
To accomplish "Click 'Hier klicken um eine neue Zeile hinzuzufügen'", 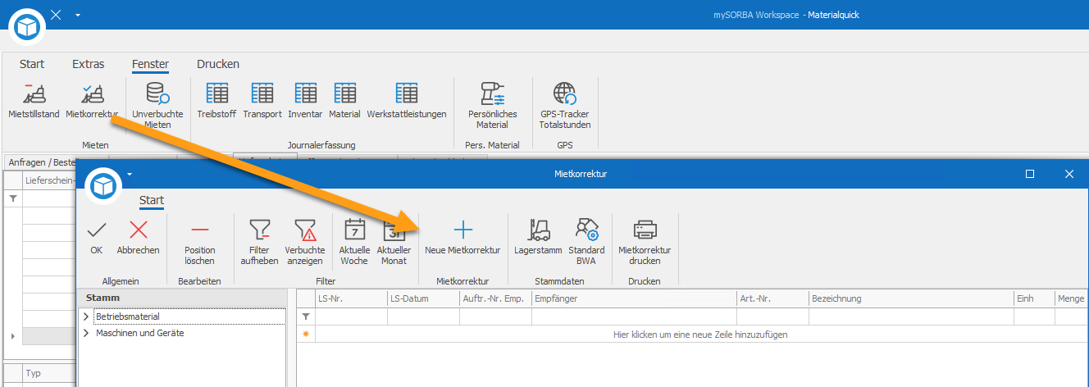I will 700,335.
